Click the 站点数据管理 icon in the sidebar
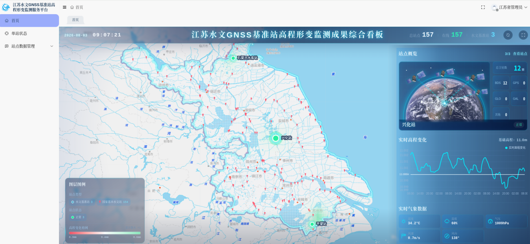The height and width of the screenshot is (244, 530). point(7,46)
